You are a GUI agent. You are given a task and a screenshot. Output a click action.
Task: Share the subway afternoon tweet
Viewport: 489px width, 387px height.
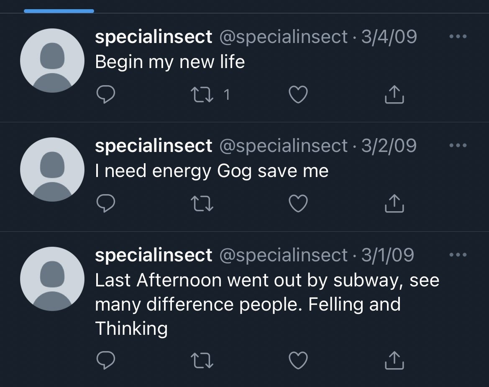click(394, 361)
